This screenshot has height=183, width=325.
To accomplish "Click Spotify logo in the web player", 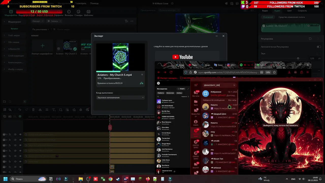I will 158,83.
